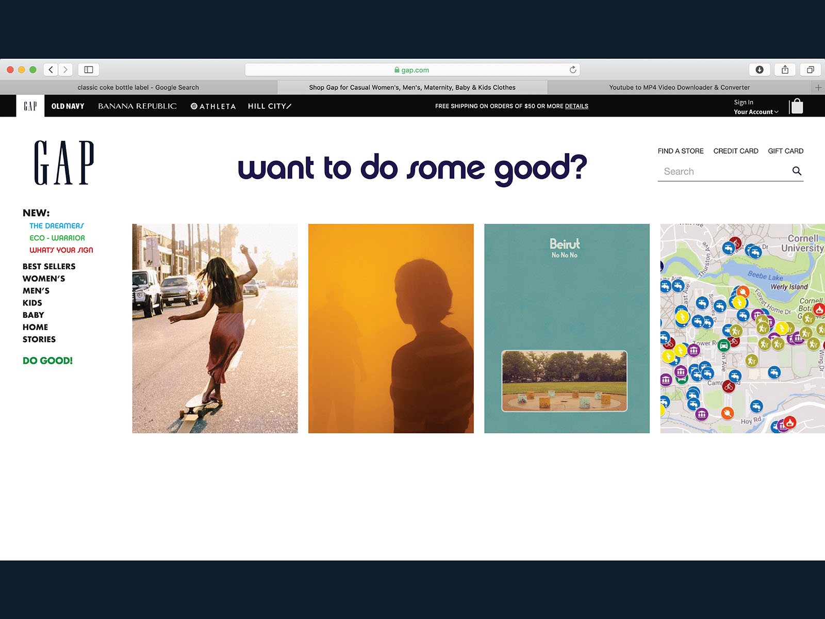Reload the gap.com page
Viewport: 825px width, 619px height.
[x=572, y=70]
